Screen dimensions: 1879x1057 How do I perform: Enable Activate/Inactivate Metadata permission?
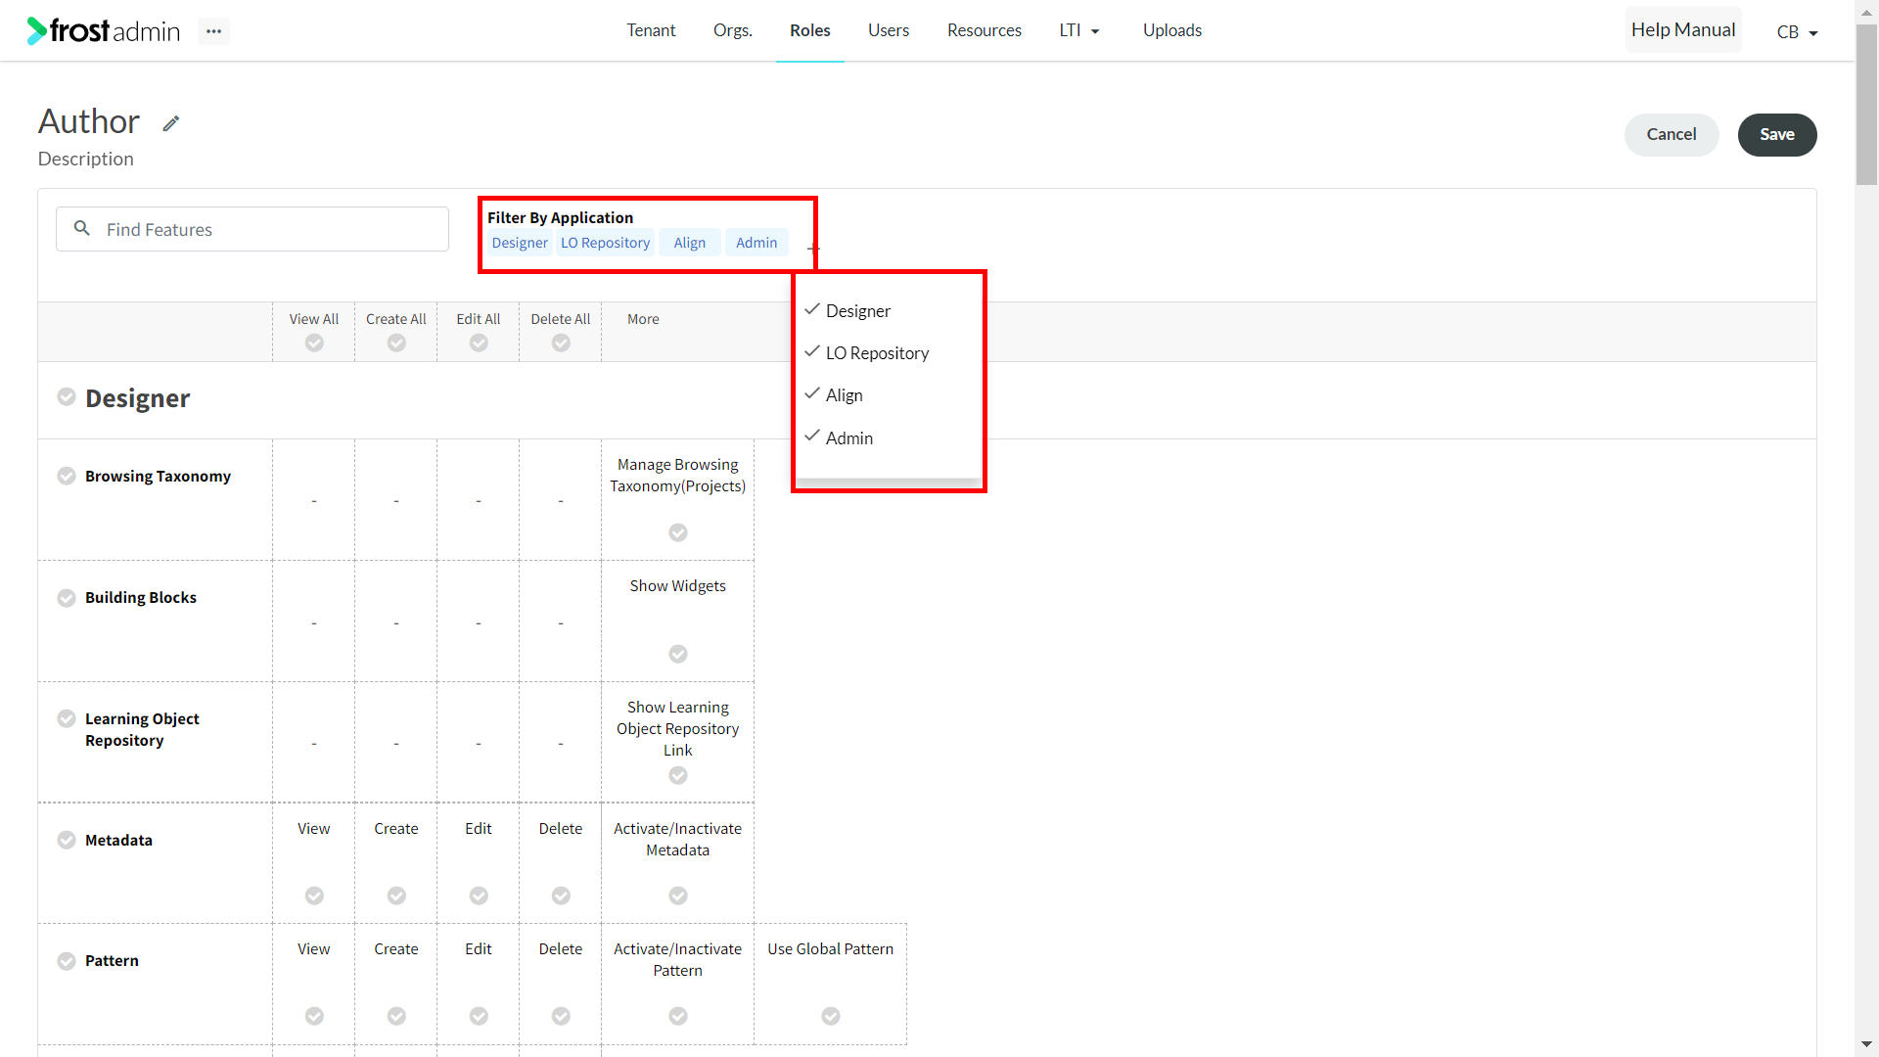coord(678,896)
